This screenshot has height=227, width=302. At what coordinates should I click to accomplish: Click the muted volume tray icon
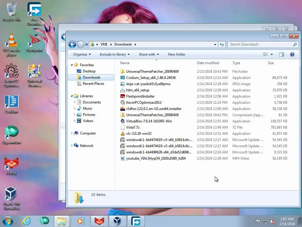coord(272,221)
